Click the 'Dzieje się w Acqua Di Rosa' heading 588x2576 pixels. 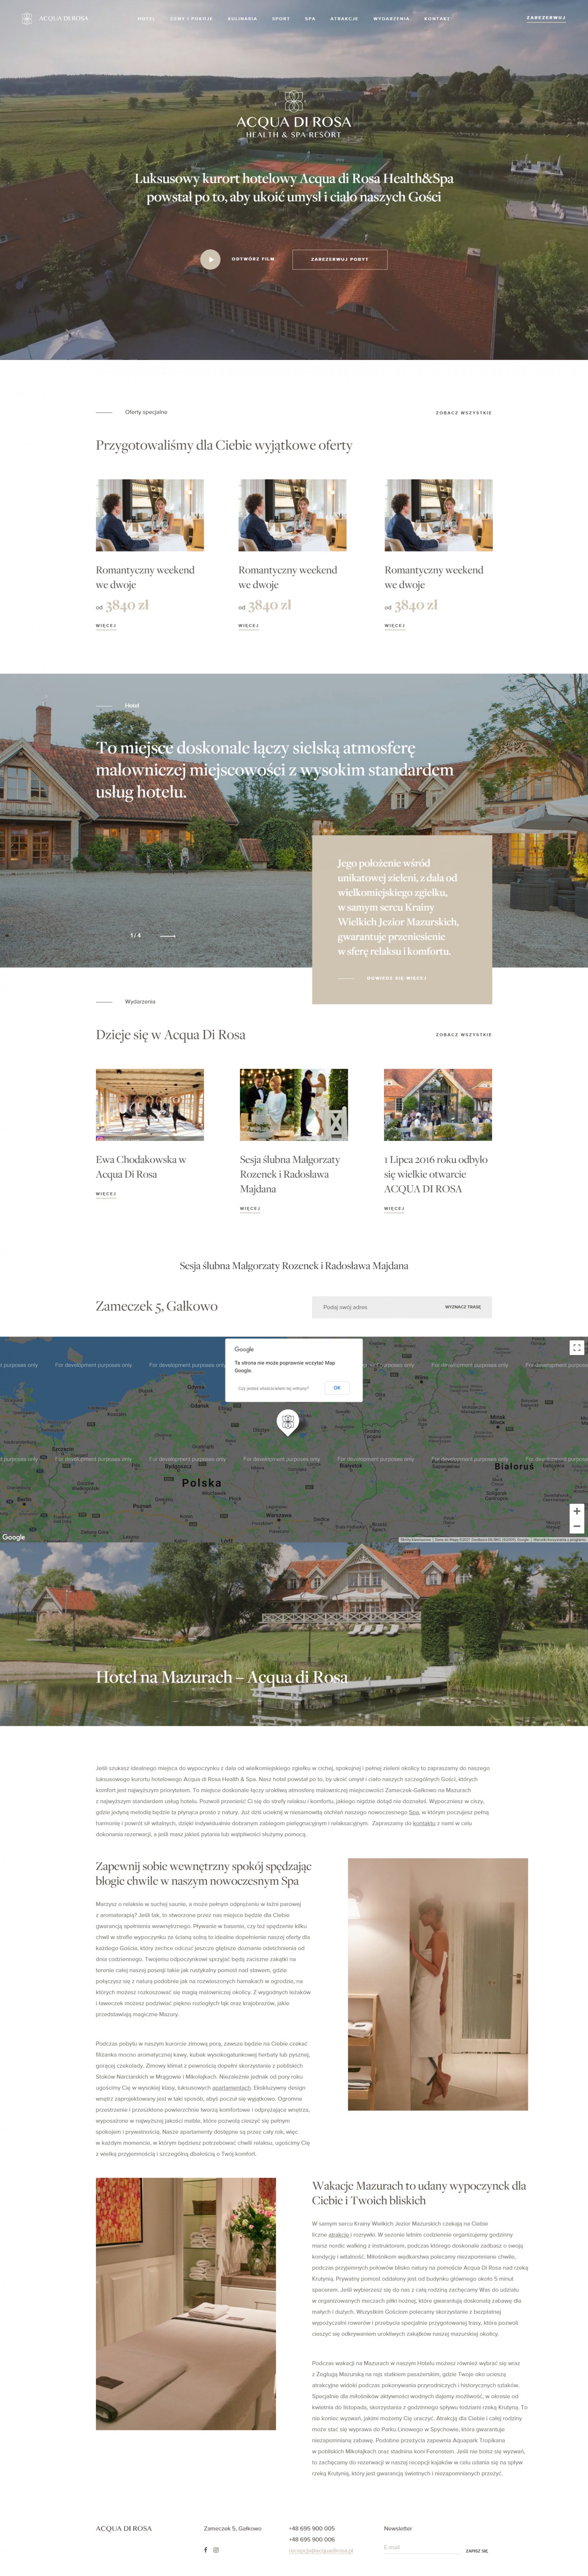[x=171, y=1035]
